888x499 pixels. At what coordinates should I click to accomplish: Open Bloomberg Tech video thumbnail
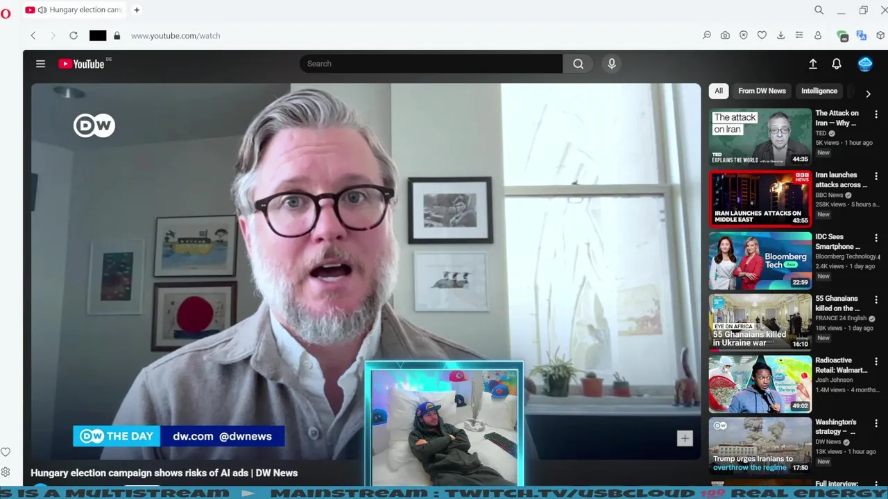(x=760, y=261)
